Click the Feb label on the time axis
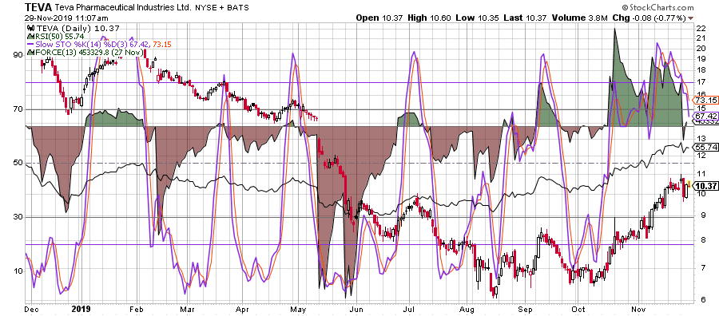This screenshot has width=719, height=316. click(137, 309)
